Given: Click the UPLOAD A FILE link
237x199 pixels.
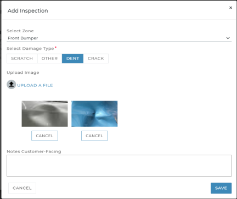Looking at the screenshot, I should [35, 85].
